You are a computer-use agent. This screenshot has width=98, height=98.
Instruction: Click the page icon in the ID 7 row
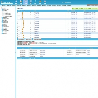point(24,25)
